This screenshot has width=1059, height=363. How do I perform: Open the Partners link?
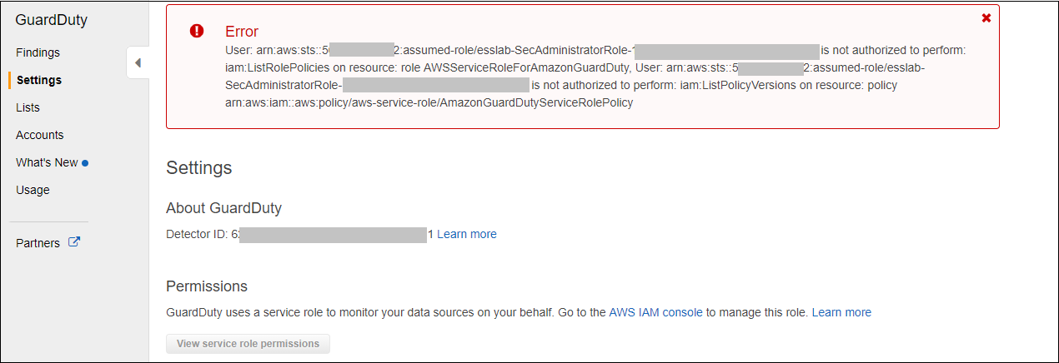tap(38, 243)
